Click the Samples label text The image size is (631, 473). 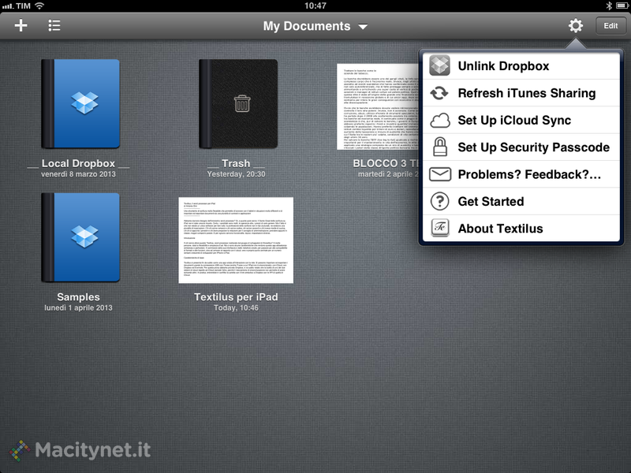(x=78, y=297)
